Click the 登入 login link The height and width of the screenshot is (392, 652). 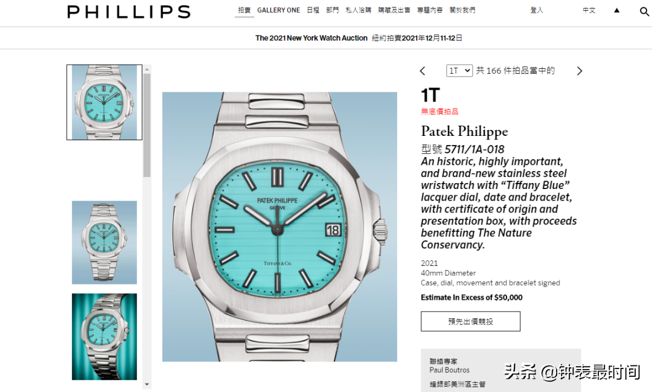pyautogui.click(x=537, y=10)
